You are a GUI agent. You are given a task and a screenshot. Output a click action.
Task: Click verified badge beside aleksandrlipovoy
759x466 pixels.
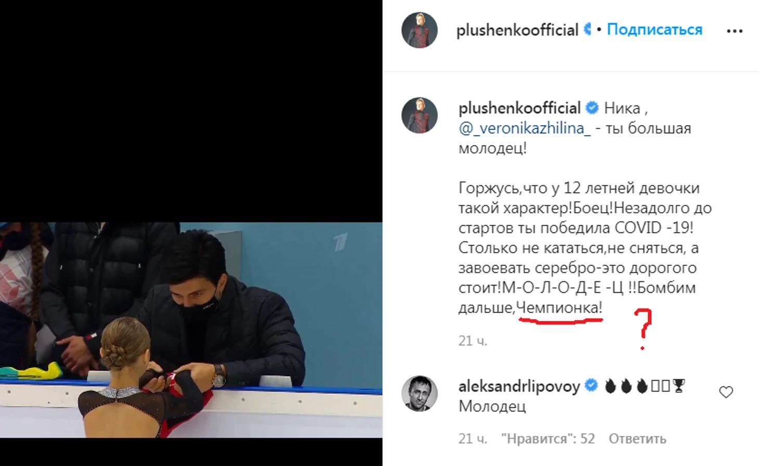coord(591,386)
